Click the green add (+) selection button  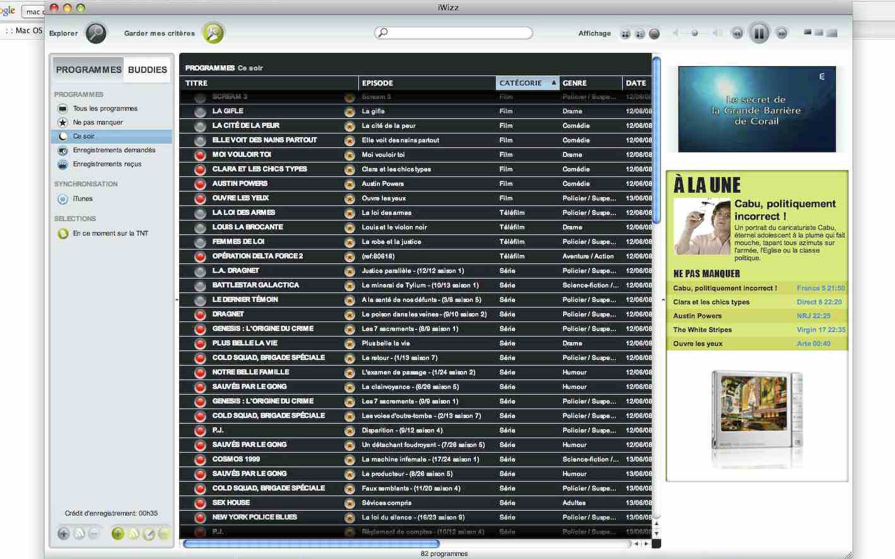118,534
